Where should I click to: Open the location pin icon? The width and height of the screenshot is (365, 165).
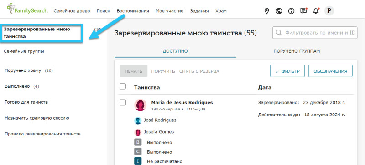[x=267, y=11]
